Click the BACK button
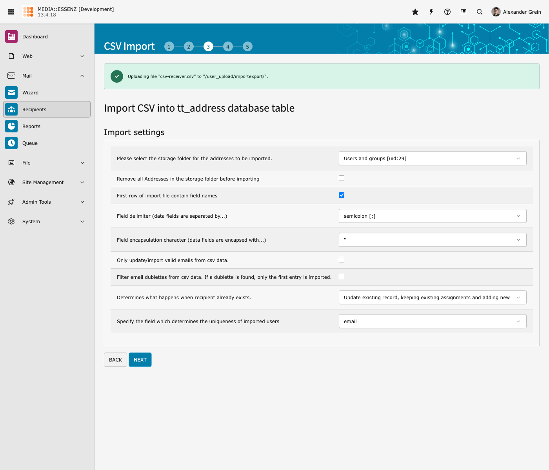This screenshot has height=470, width=549. click(115, 360)
